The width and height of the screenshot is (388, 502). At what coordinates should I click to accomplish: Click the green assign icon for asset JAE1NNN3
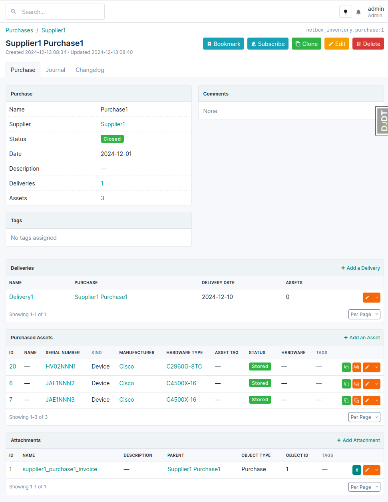[346, 400]
